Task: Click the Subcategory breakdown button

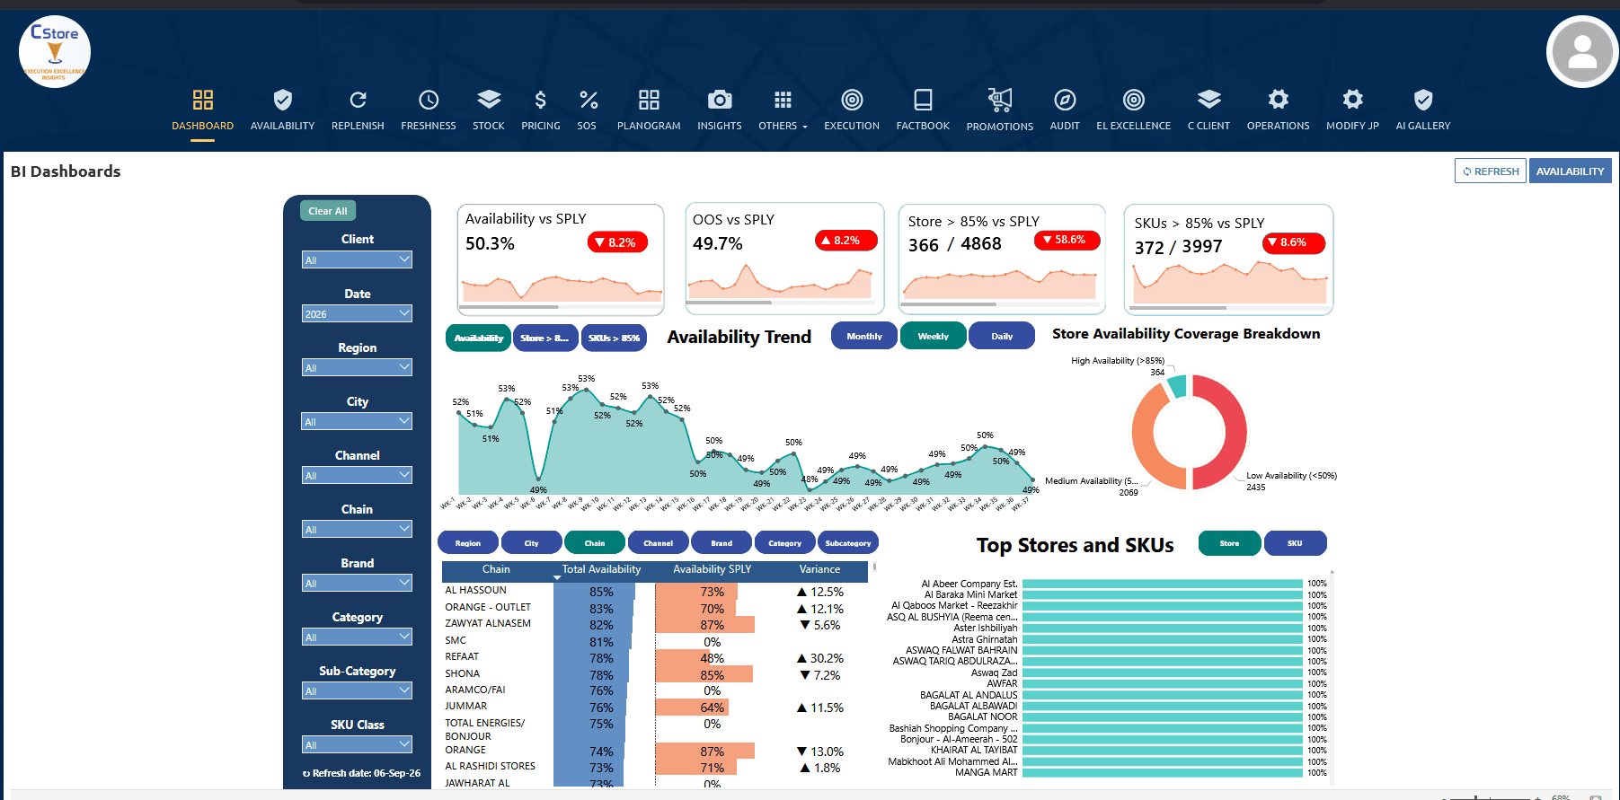Action: tap(848, 543)
